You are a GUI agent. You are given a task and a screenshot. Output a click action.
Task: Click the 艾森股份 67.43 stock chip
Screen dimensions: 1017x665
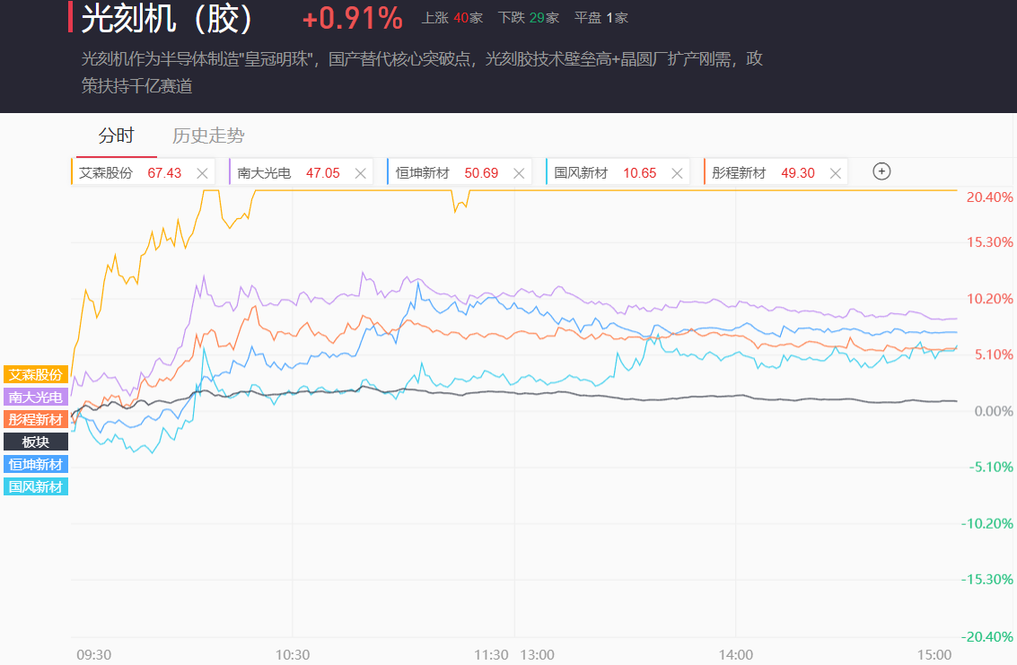(x=129, y=173)
